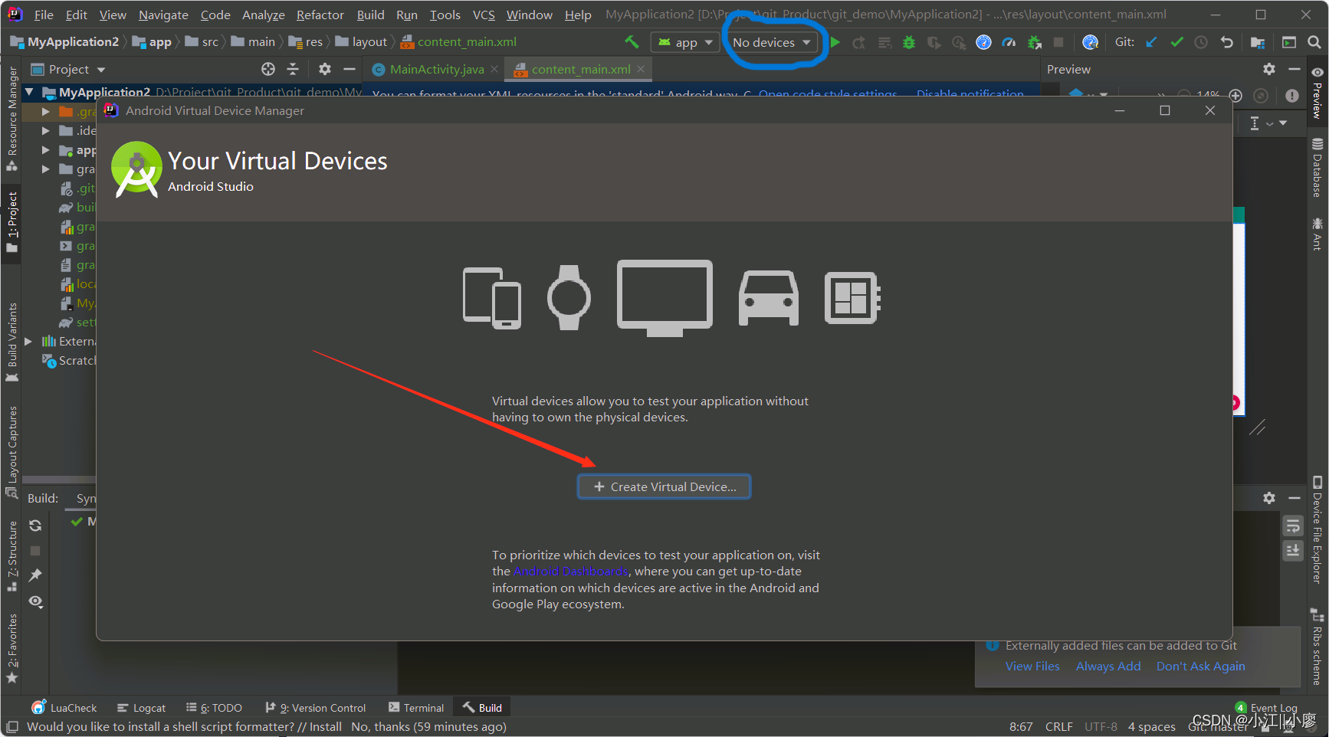Open the Terminal tool window tab
The height and width of the screenshot is (737, 1329).
(x=416, y=707)
